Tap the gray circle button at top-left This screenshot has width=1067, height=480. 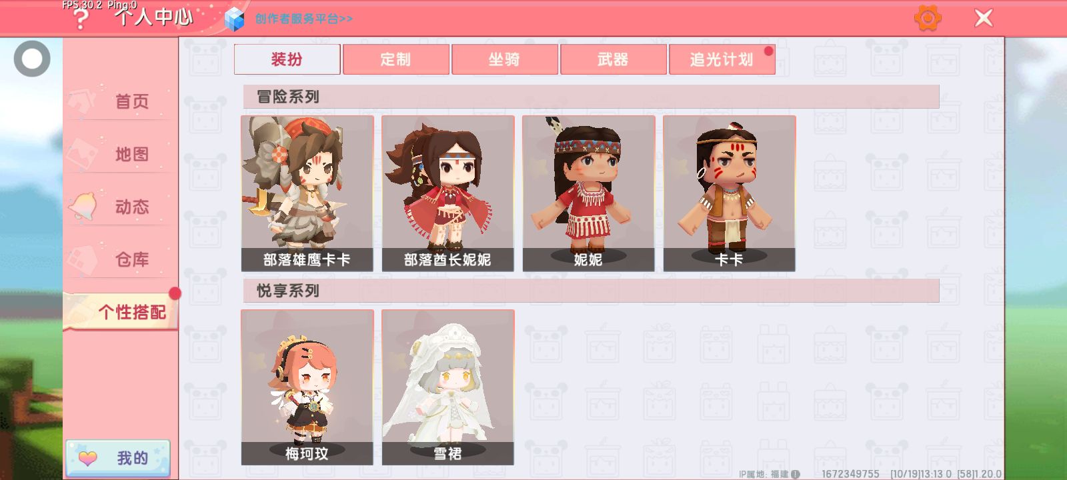pyautogui.click(x=32, y=59)
